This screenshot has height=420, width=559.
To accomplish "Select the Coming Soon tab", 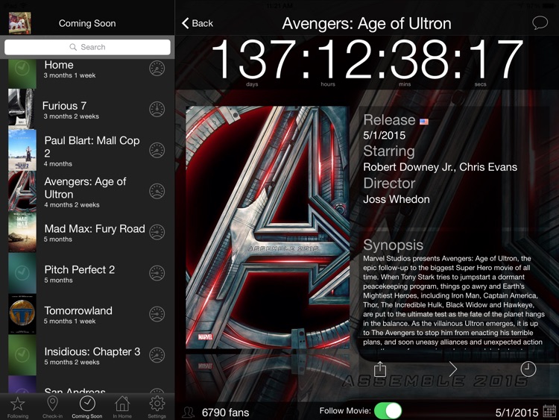I will tap(87, 407).
